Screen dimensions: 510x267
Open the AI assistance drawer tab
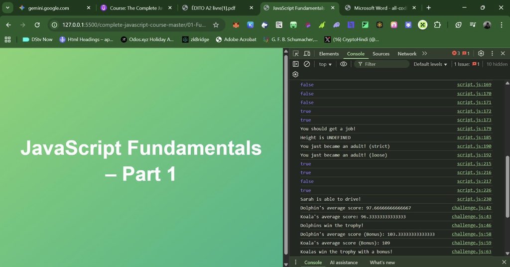pos(344,263)
